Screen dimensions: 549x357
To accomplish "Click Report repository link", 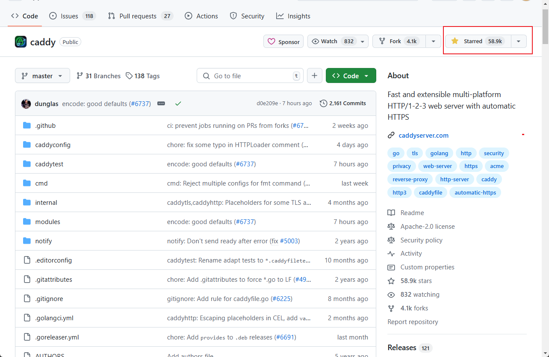I will pos(413,322).
